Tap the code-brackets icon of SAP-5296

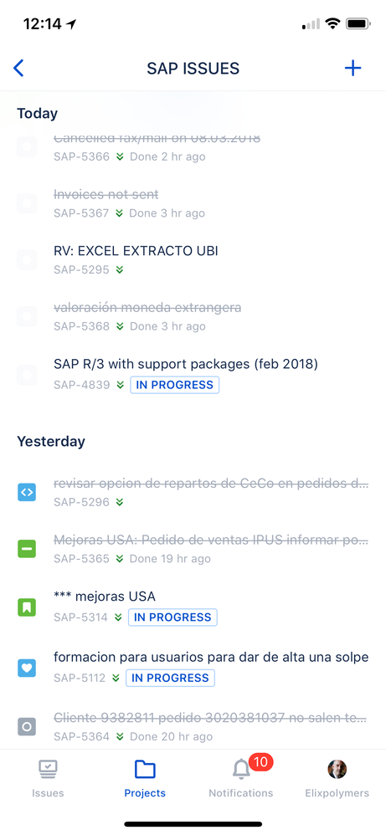pos(27,493)
